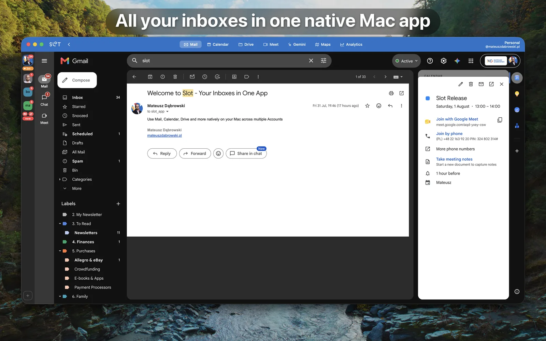This screenshot has width=546, height=341.
Task: Click the reply arrow in message header
Action: [x=390, y=106]
